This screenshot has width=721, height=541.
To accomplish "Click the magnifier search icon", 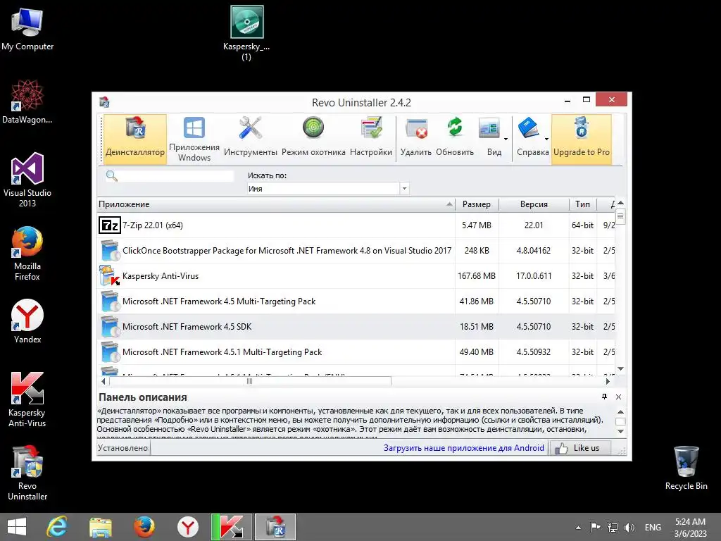I will coord(112,175).
